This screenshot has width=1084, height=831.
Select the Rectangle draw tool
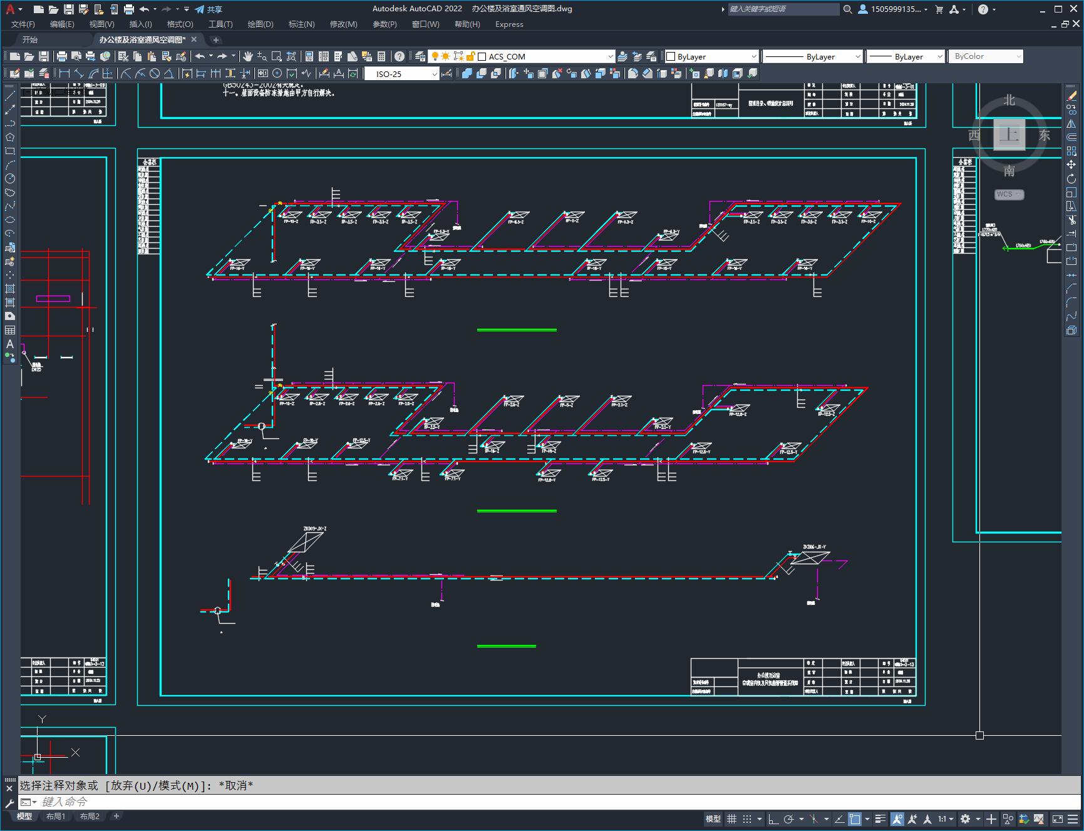pyautogui.click(x=10, y=151)
